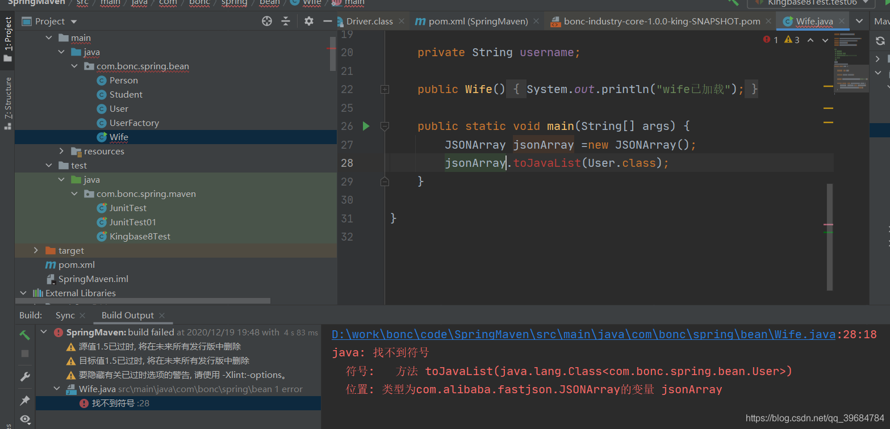Click the green hammer build icon
This screenshot has width=890, height=429.
24,335
